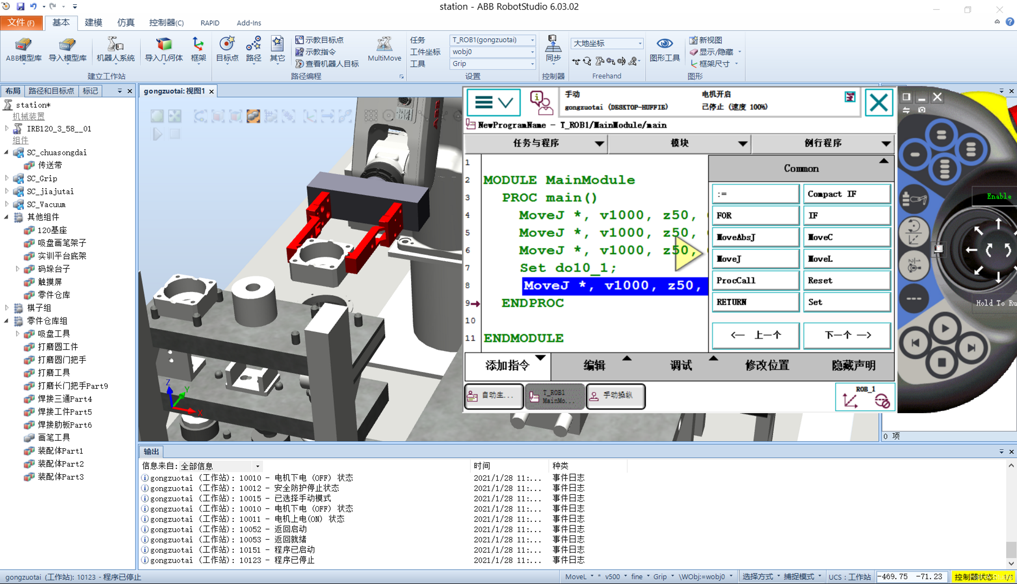Click the 修改位置 modify position button
Image resolution: width=1017 pixels, height=584 pixels.
click(x=766, y=366)
